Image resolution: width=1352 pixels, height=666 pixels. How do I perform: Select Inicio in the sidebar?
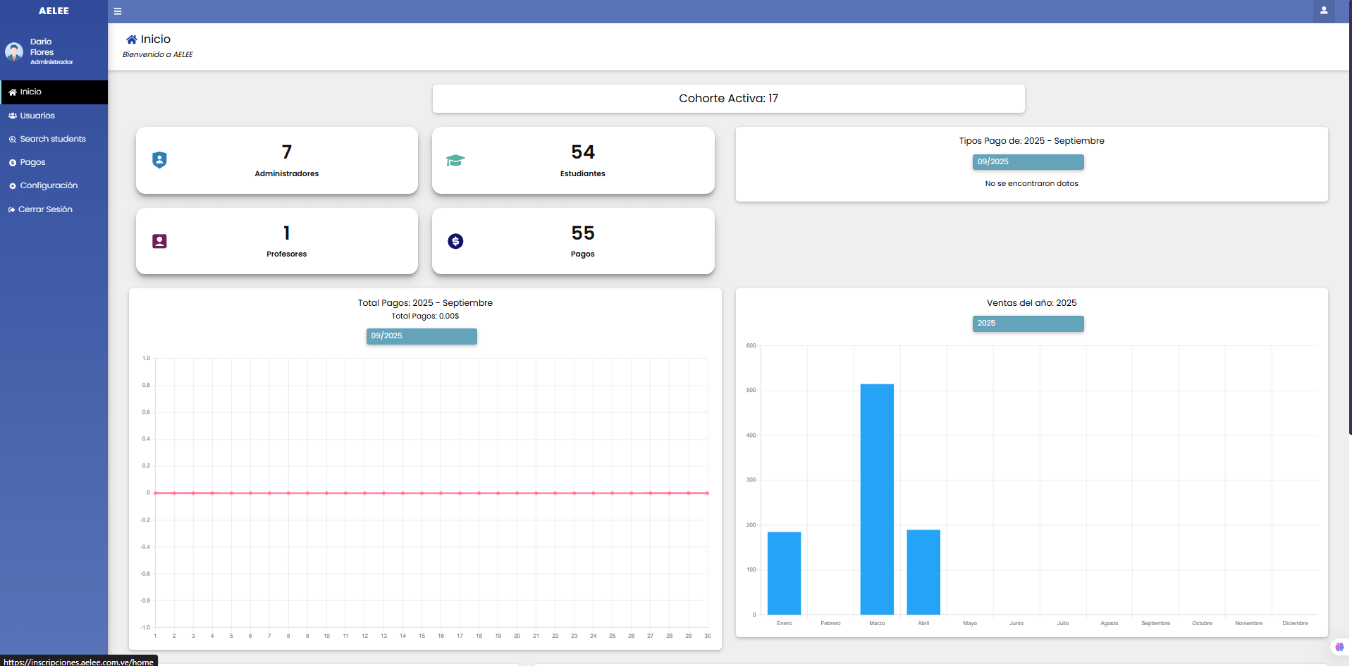[30, 92]
